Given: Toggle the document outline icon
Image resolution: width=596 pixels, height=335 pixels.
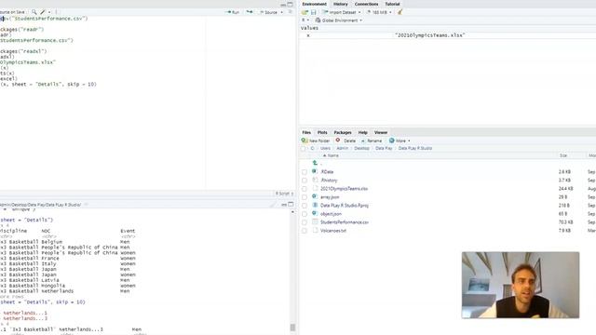Looking at the screenshot, I should point(290,12).
